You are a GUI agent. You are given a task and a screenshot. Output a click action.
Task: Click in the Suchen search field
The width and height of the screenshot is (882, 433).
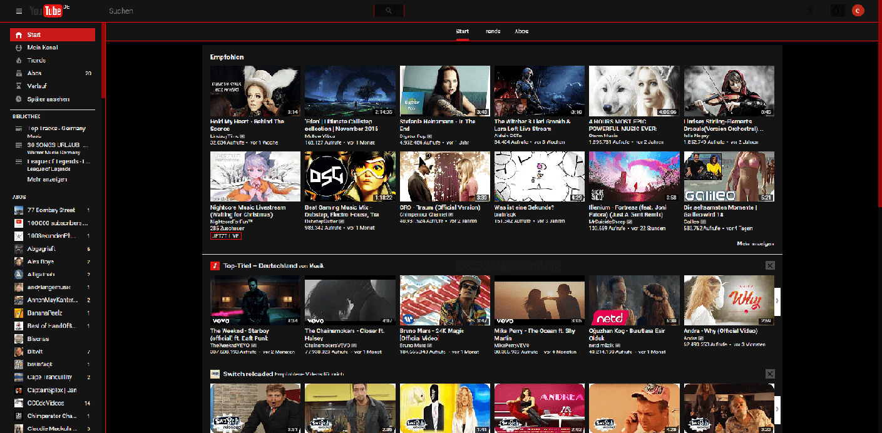(x=240, y=11)
